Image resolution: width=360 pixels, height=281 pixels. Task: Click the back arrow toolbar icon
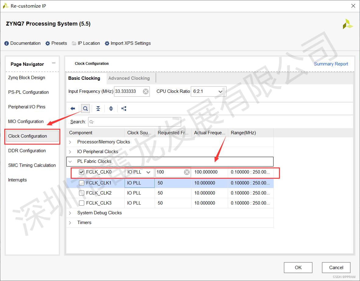(73, 109)
